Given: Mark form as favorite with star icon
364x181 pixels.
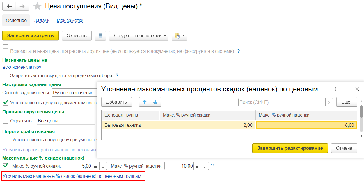Looking at the screenshot, I should coord(37,6).
